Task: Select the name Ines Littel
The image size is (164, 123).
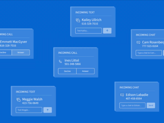Action: click(72, 60)
